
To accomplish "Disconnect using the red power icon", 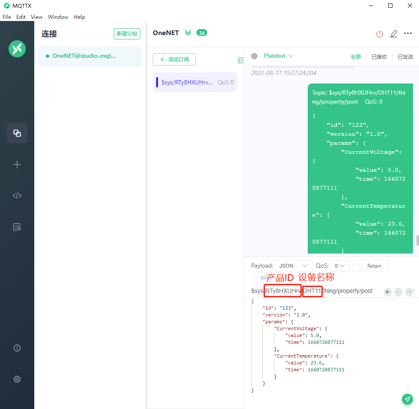I will click(380, 34).
